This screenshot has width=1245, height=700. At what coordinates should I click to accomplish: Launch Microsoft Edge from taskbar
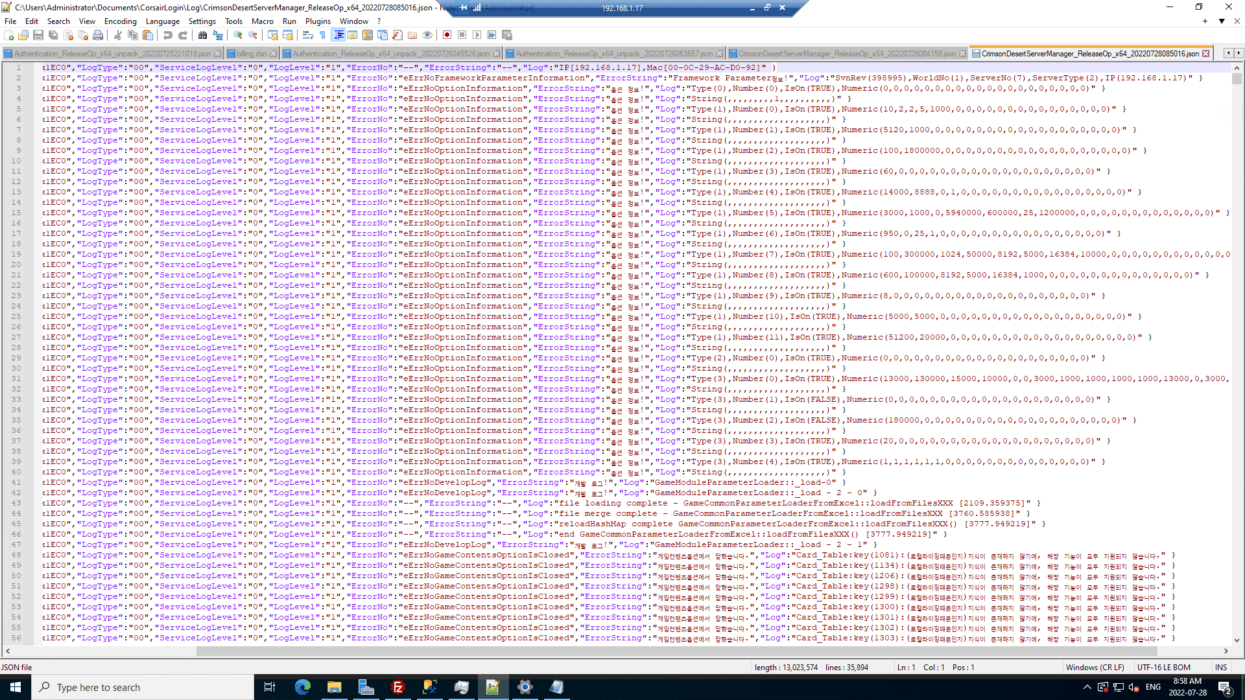pos(302,687)
